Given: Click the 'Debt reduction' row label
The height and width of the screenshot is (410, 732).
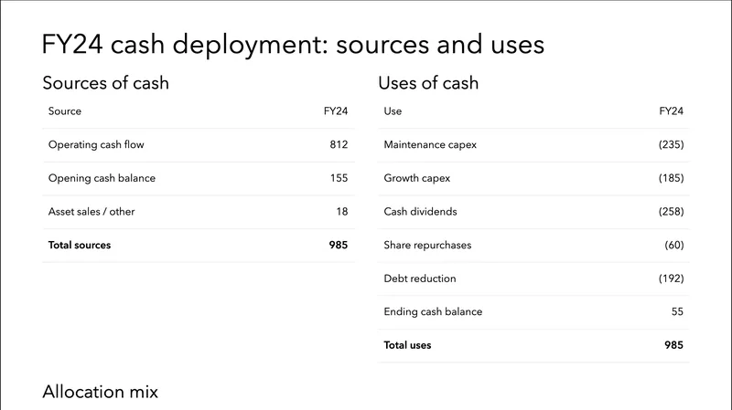Looking at the screenshot, I should pyautogui.click(x=420, y=279).
